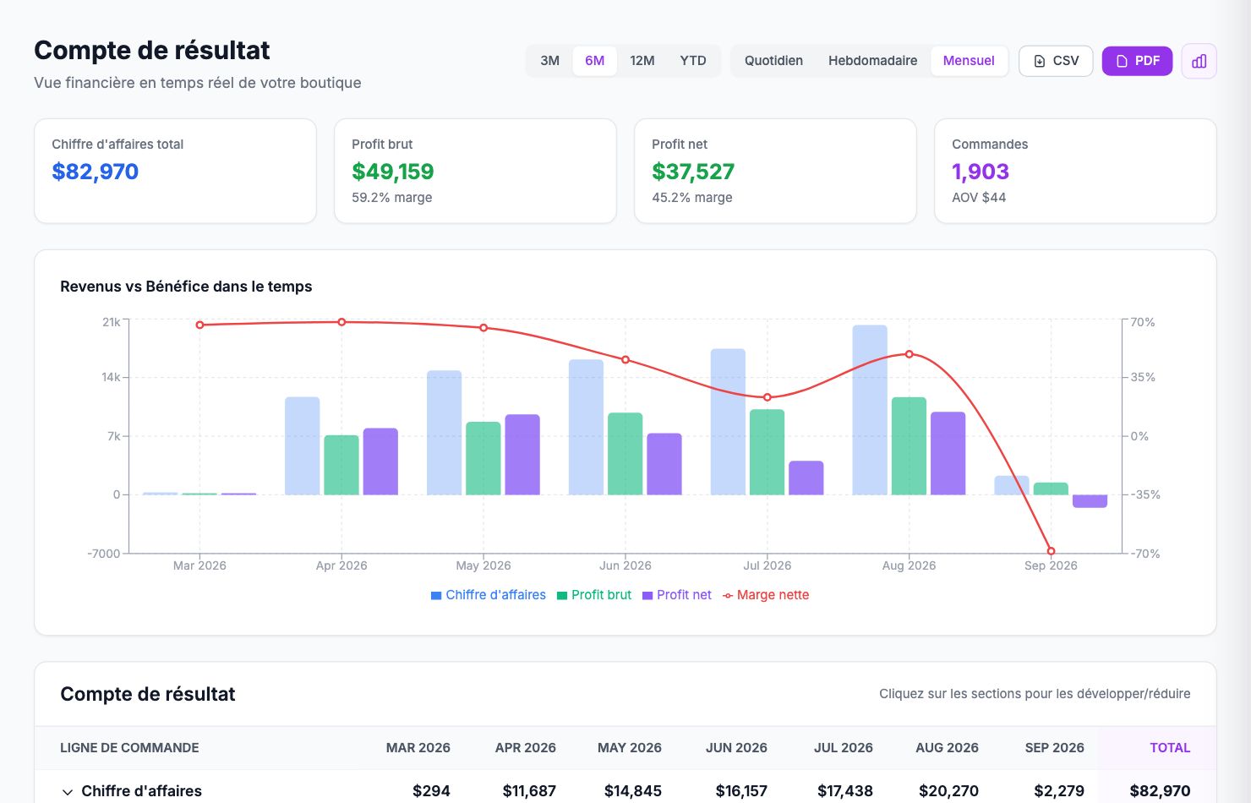
Task: Toggle Marge nette legend series
Action: click(766, 595)
